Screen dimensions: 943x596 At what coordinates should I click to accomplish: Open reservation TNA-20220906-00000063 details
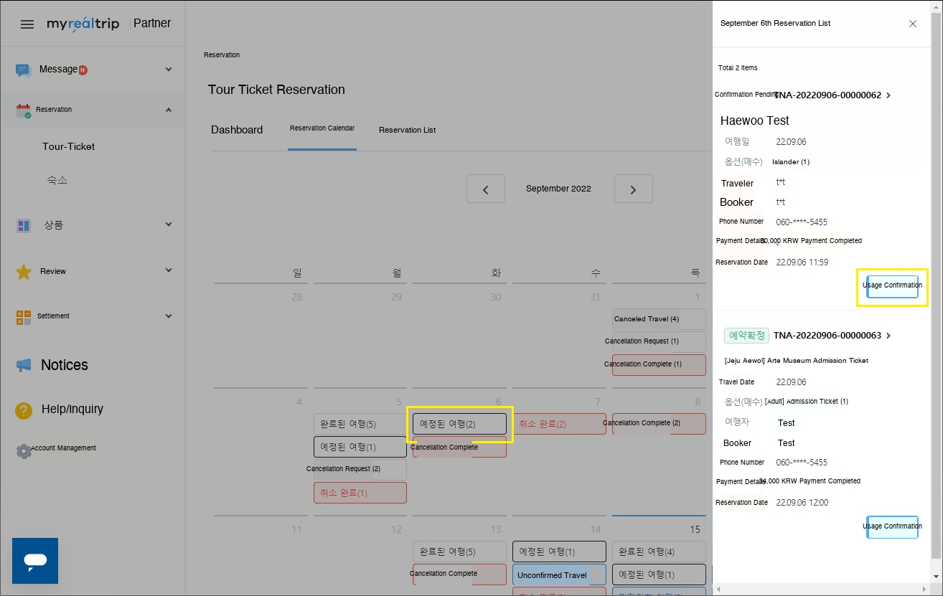click(832, 336)
